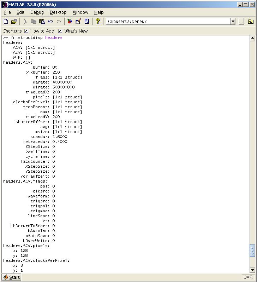This screenshot has width=257, height=282.
Task: Click the Cut scissors icon
Action: tap(25, 21)
